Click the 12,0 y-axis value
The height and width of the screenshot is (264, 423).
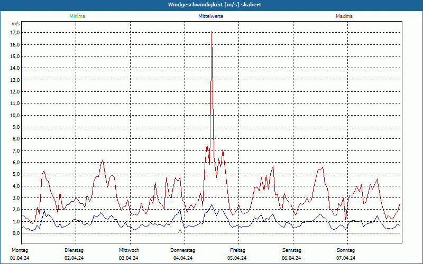pyautogui.click(x=15, y=91)
